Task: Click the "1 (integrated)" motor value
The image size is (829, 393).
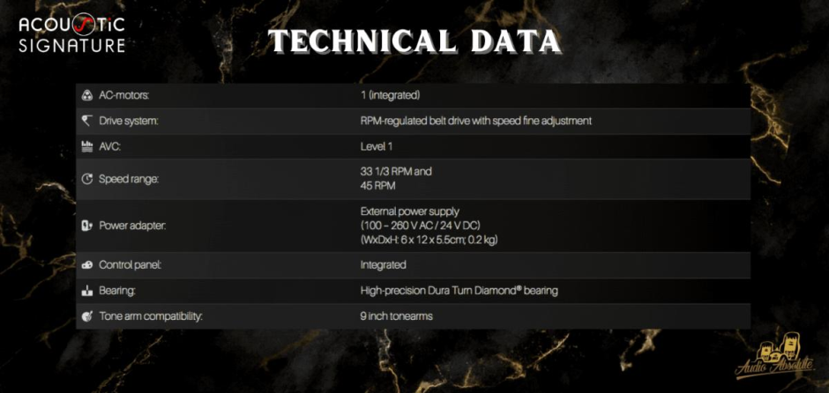Action: (x=390, y=94)
